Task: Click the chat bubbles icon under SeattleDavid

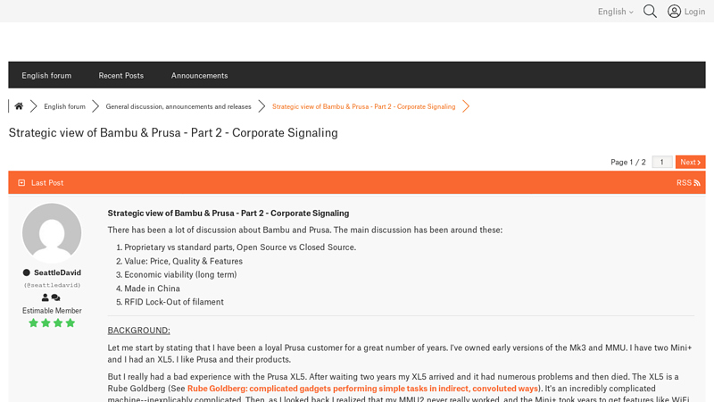Action: tap(56, 297)
